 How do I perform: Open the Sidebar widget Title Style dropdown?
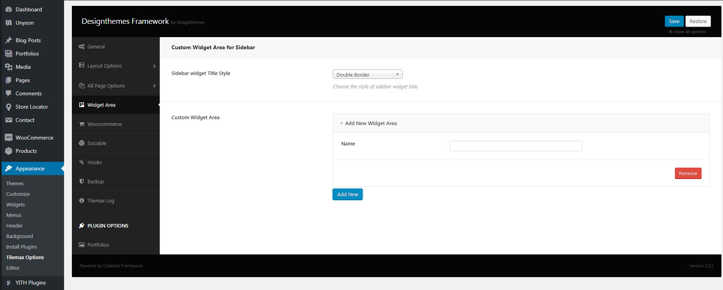coord(368,74)
